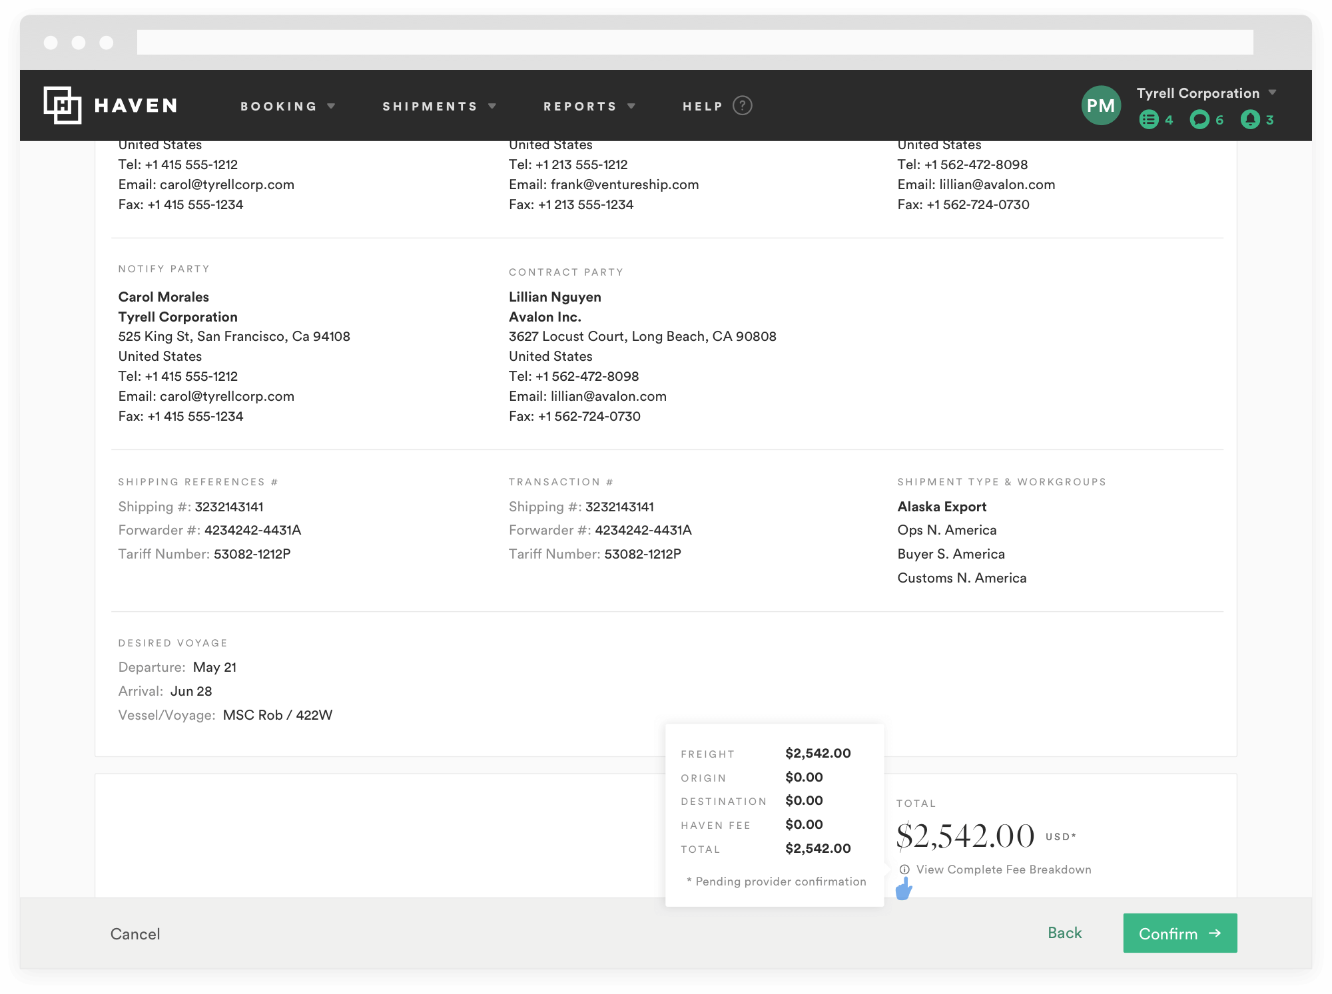Image resolution: width=1332 pixels, height=994 pixels.
Task: Click the Alaska Export shipment type
Action: point(942,507)
